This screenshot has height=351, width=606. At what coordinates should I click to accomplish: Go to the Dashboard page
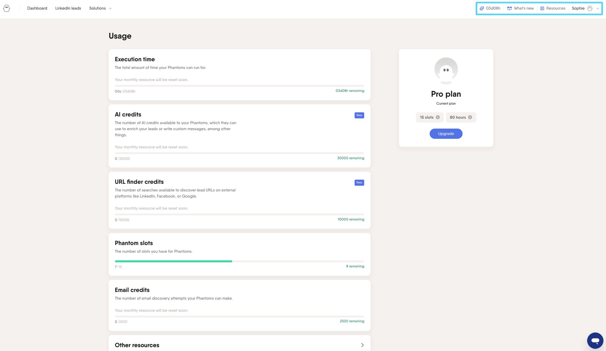pos(37,8)
